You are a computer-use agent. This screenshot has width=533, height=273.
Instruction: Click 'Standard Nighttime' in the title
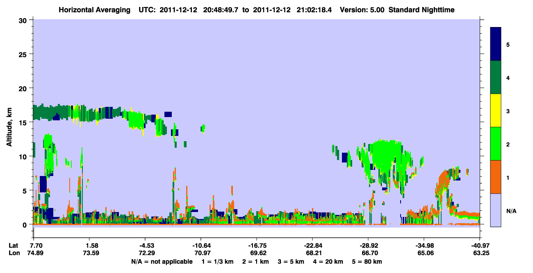421,9
